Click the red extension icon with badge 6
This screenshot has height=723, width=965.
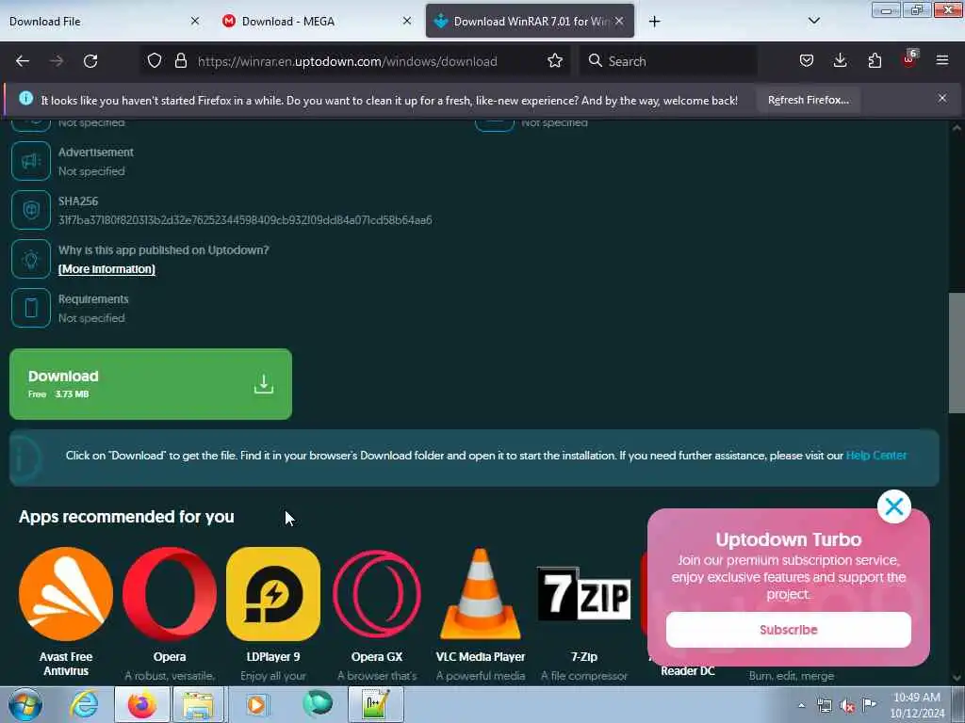[909, 59]
